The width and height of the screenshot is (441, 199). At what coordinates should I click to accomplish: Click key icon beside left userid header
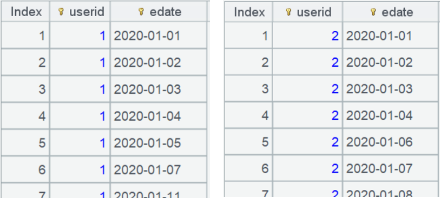(x=61, y=11)
